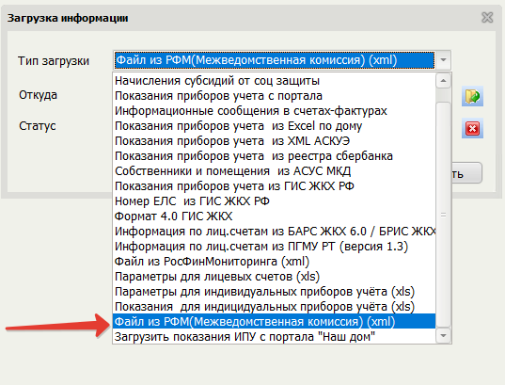Pick Показания приборов учета из Excel по дому
The image size is (505, 385).
pos(274,126)
